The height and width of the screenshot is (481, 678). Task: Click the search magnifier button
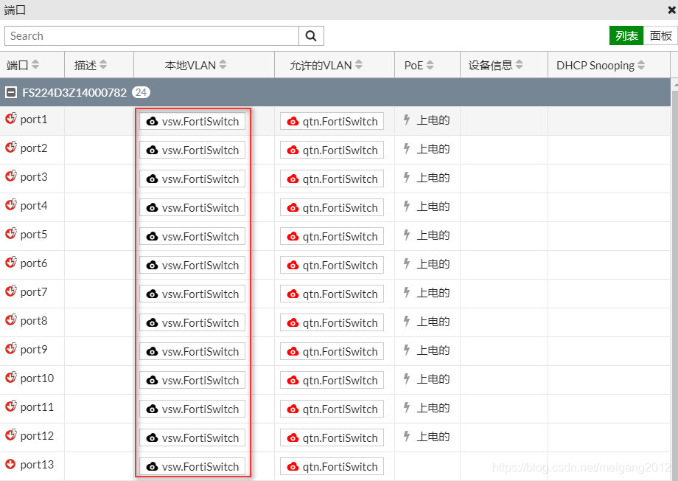point(311,36)
